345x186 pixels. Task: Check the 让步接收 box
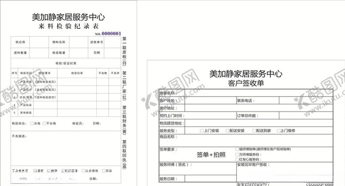pyautogui.click(x=83, y=170)
